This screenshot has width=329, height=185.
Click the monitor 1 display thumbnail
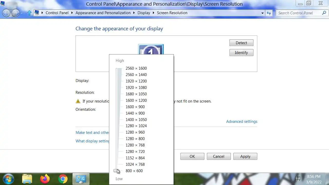pyautogui.click(x=151, y=49)
